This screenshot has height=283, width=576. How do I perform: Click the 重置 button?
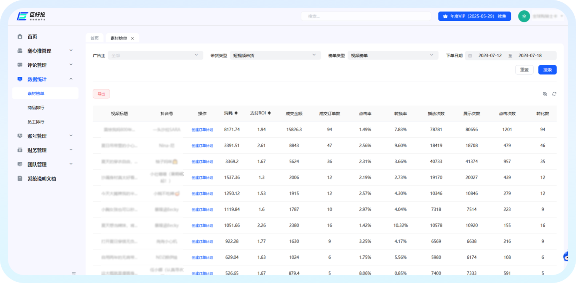click(524, 70)
